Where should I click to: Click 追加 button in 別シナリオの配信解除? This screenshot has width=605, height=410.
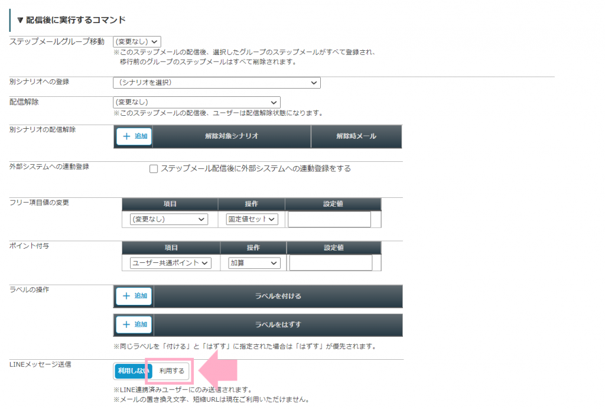tap(134, 136)
